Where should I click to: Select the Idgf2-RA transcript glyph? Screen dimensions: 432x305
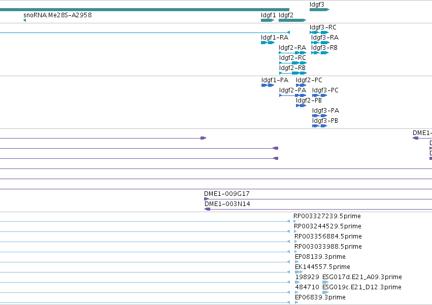point(292,53)
